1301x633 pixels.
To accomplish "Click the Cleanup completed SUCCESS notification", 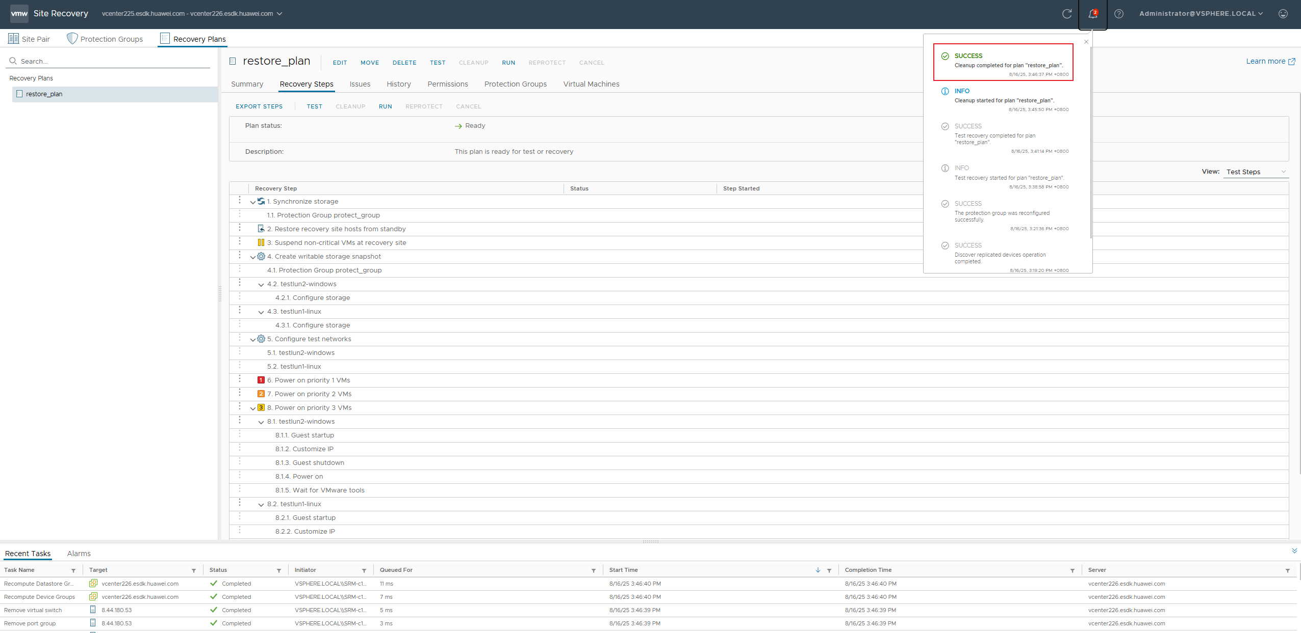I will coord(1003,62).
